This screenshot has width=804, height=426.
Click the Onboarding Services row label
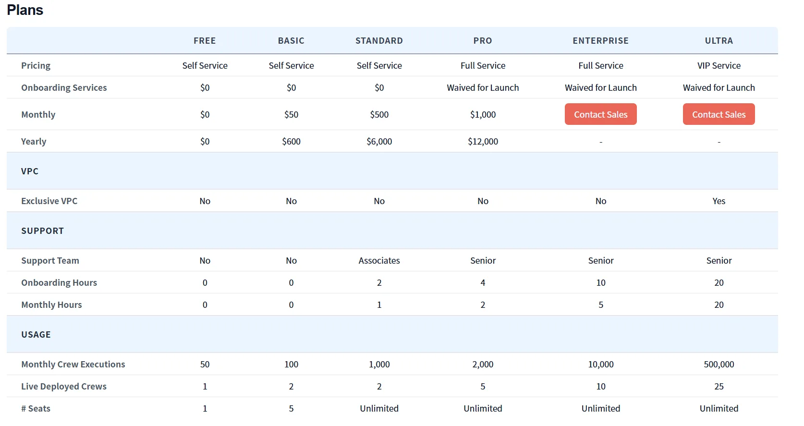click(64, 88)
